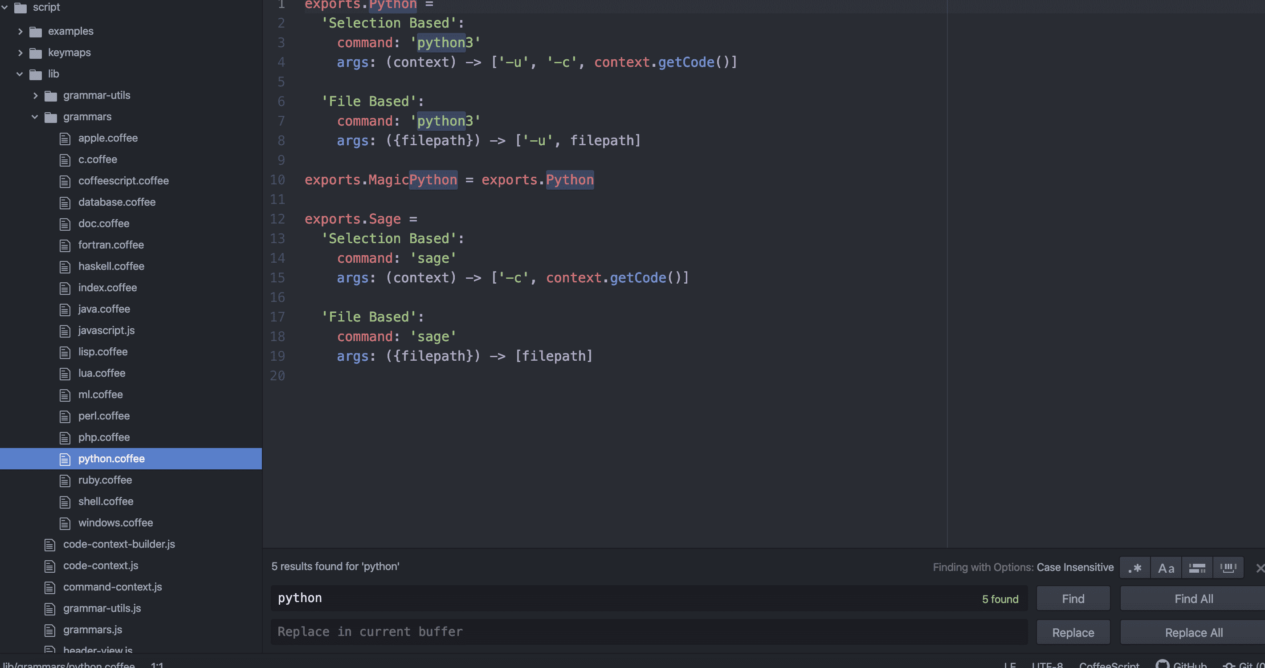The width and height of the screenshot is (1265, 668).
Task: Click the windows.coffee file icon
Action: click(65, 523)
